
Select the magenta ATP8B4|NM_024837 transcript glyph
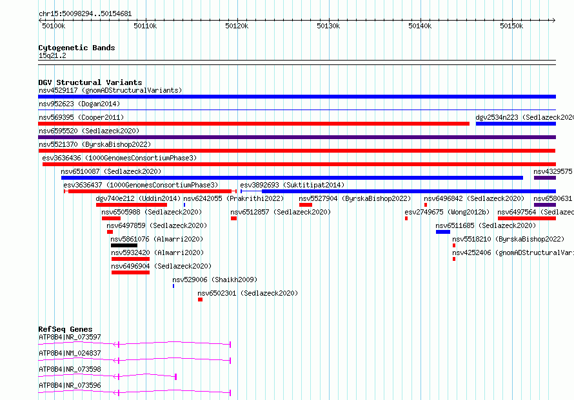click(135, 360)
